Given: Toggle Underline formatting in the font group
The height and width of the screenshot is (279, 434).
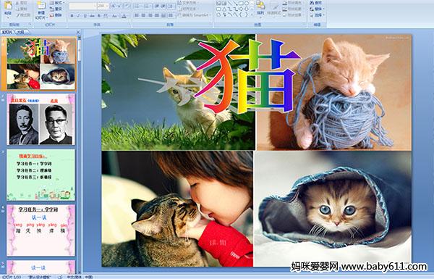Looking at the screenshot, I should pos(85,16).
